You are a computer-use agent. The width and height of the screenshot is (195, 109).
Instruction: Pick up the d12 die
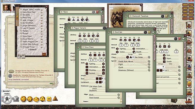[x=30, y=99]
